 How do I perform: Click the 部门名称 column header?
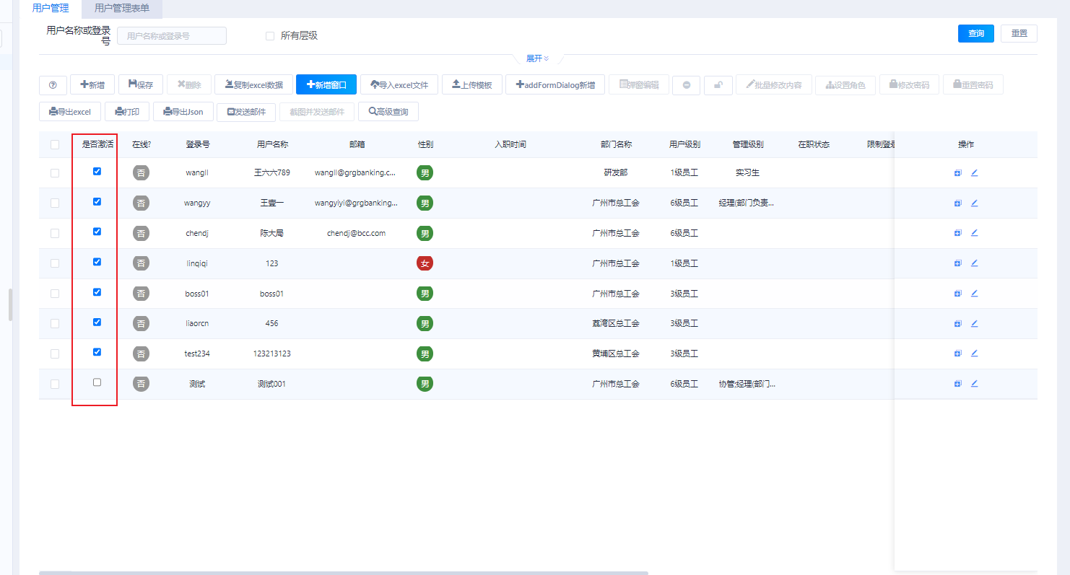(616, 144)
